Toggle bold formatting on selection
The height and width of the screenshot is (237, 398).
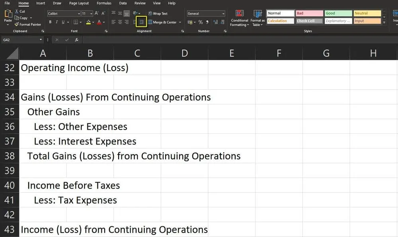point(51,21)
